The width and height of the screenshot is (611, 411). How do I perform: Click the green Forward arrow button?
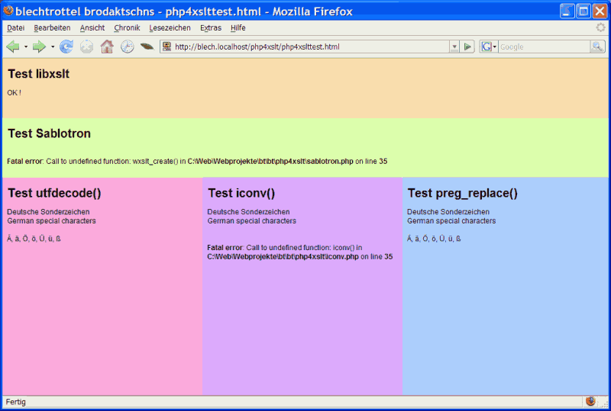39,47
